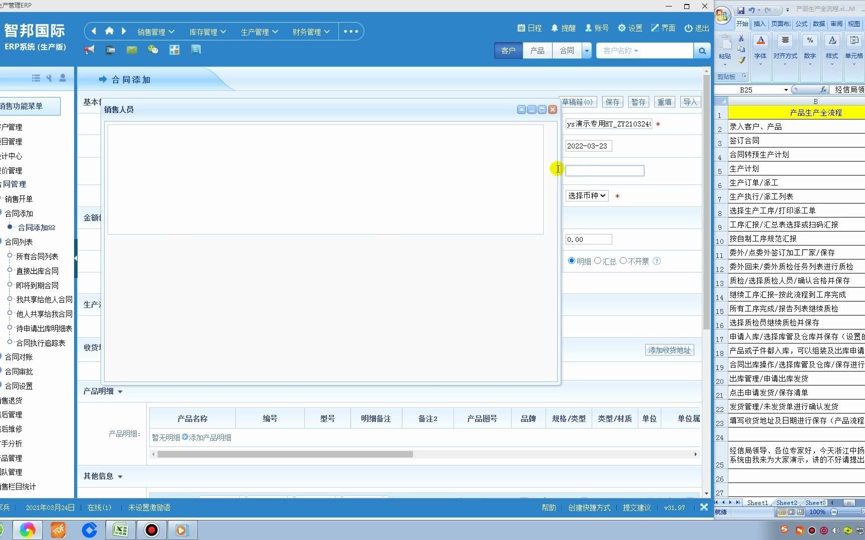
Task: Show more modules via the three-dots button
Action: [x=351, y=31]
